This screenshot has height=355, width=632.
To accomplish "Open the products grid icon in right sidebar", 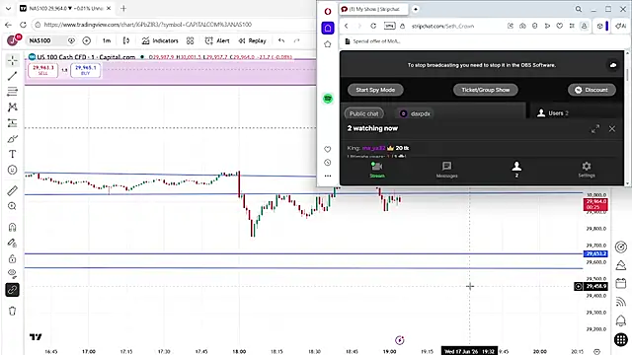I will [621, 339].
